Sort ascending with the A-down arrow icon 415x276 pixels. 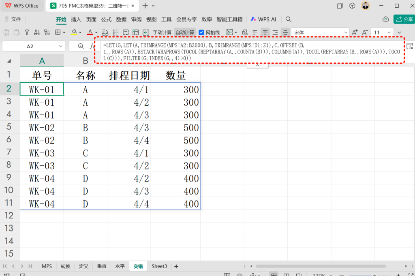pos(37,32)
